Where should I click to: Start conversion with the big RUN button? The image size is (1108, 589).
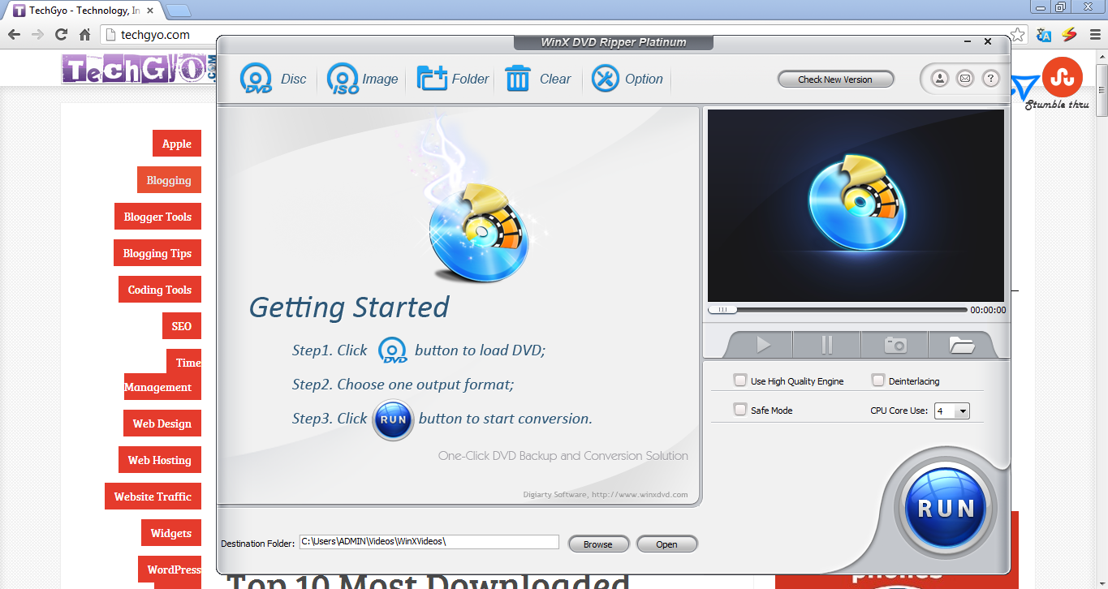[x=945, y=509]
